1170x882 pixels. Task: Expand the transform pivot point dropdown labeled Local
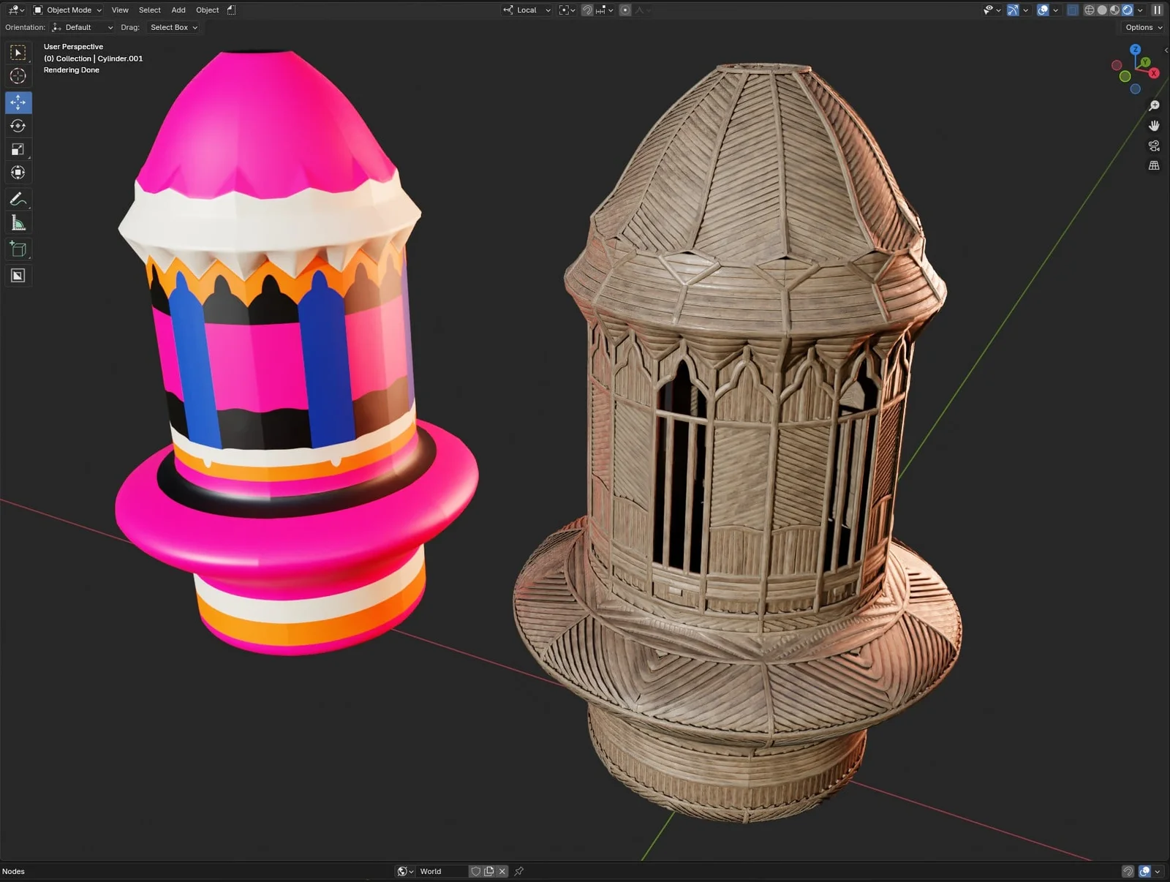[526, 10]
